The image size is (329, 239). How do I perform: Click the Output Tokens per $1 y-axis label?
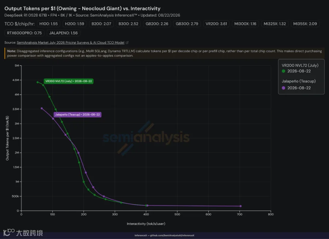click(7, 138)
